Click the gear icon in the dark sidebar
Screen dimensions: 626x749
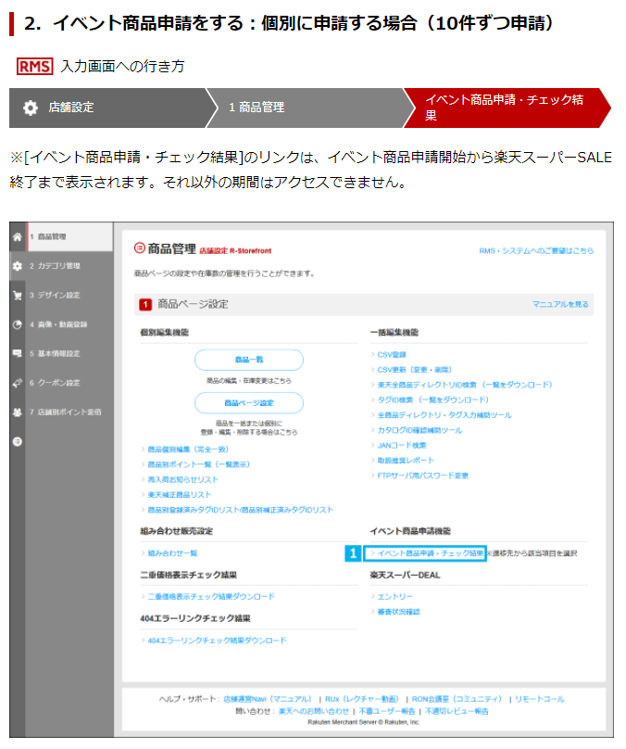coord(18,266)
